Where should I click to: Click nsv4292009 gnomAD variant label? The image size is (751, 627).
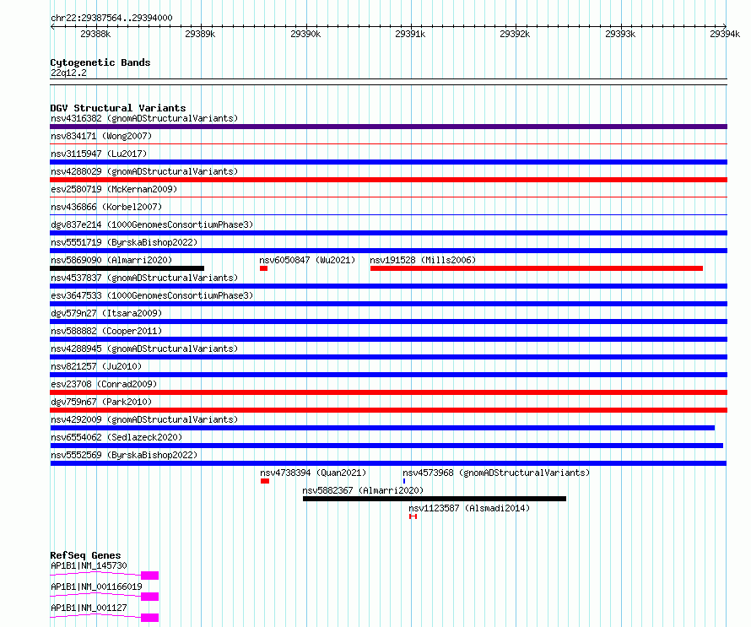click(144, 419)
